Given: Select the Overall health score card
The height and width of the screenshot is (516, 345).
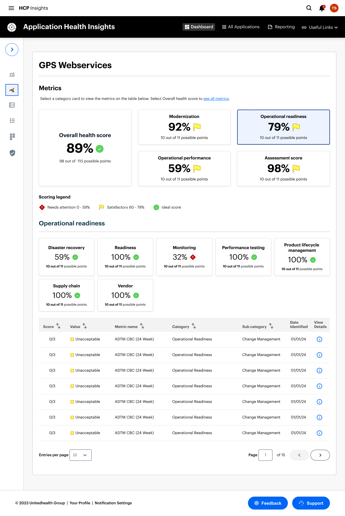Looking at the screenshot, I should tap(85, 148).
